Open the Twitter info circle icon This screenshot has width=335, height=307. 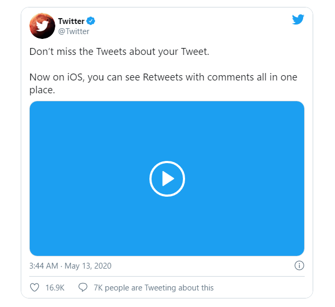point(299,265)
